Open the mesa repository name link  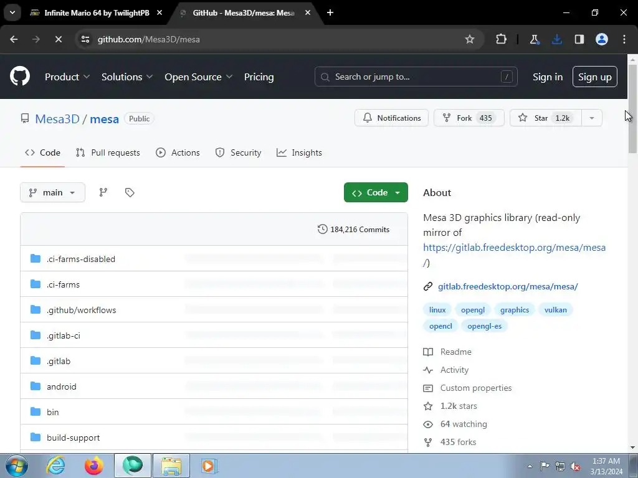(104, 119)
